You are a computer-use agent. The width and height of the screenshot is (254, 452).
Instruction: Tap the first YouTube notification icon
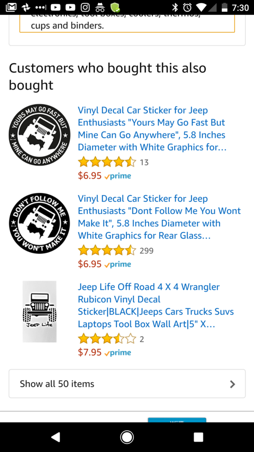[x=55, y=8]
